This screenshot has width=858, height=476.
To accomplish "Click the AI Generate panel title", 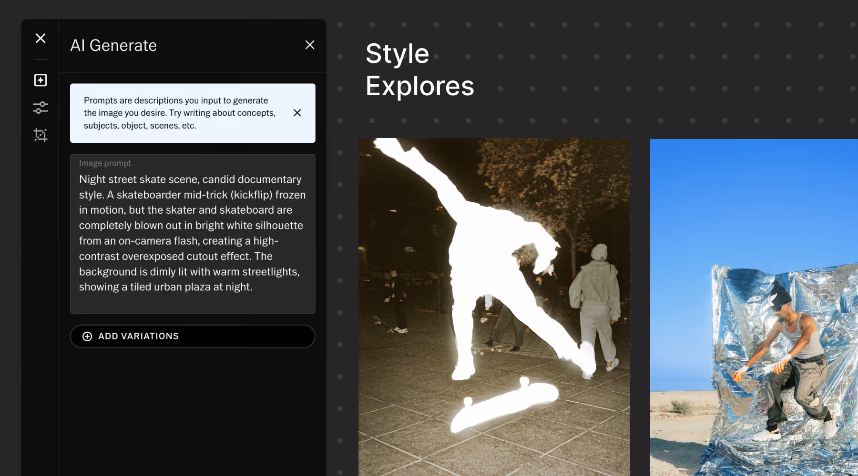I will (x=113, y=45).
